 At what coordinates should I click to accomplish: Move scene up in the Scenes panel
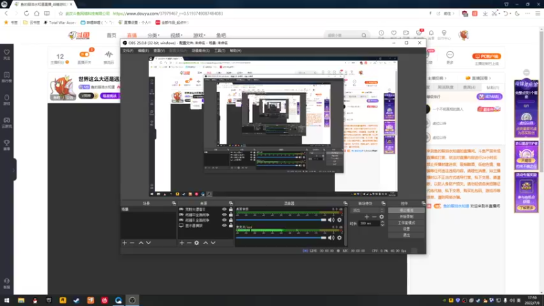pos(141,243)
